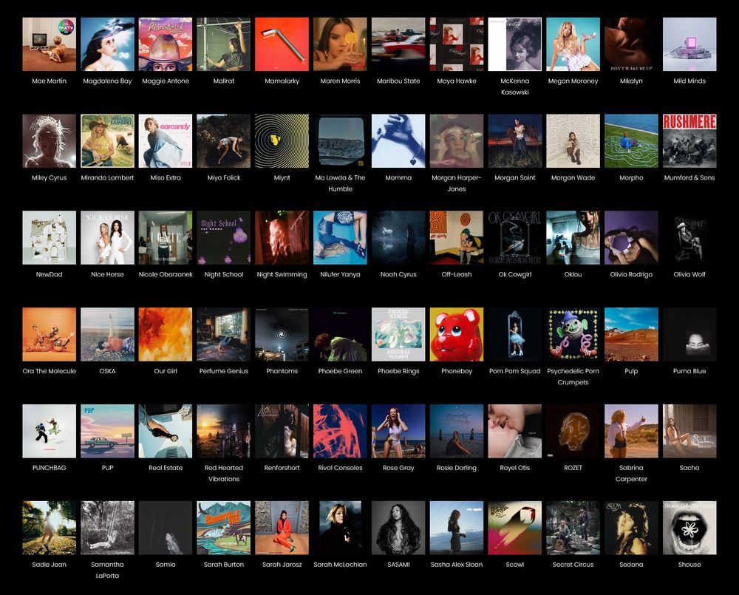
Task: Click the Ora The Molecule cover
Action: [49, 334]
